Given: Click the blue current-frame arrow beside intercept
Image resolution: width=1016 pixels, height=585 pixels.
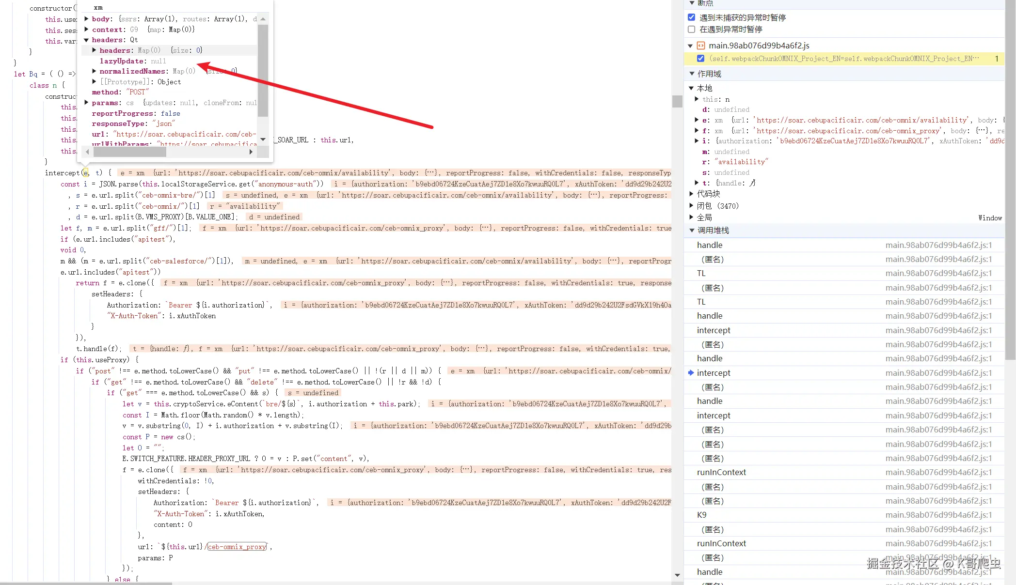Looking at the screenshot, I should (x=691, y=372).
